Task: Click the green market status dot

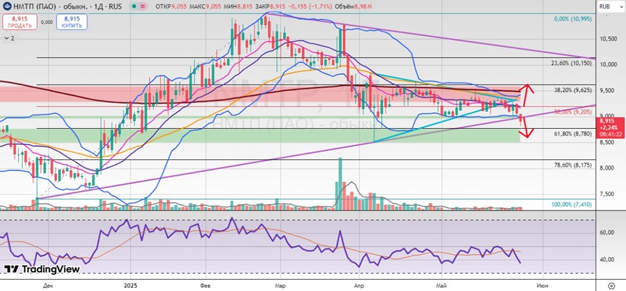Action: click(134, 7)
